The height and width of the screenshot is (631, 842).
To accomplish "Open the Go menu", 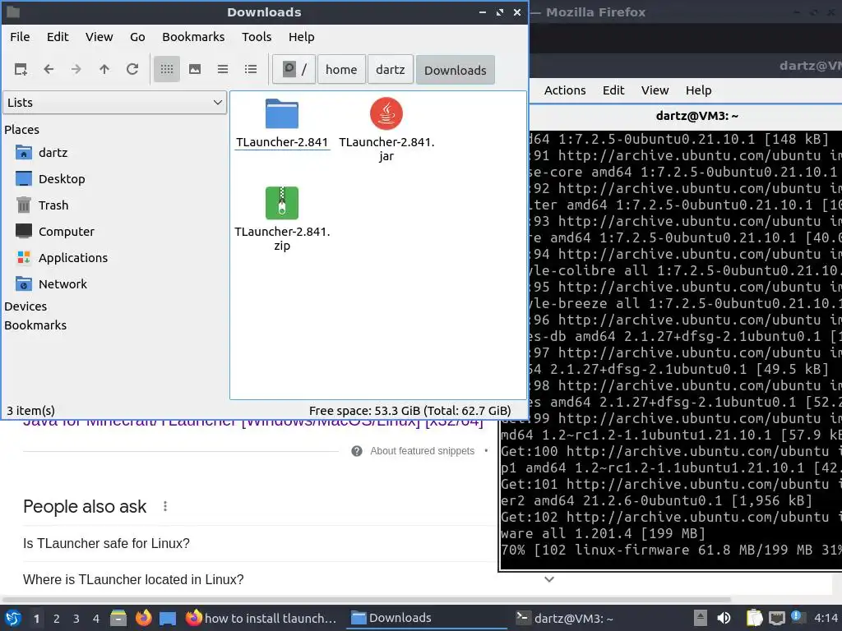I will click(x=137, y=37).
